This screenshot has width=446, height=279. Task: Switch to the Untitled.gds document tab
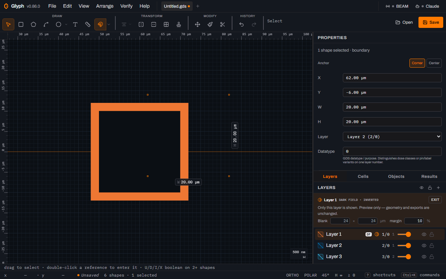click(177, 6)
